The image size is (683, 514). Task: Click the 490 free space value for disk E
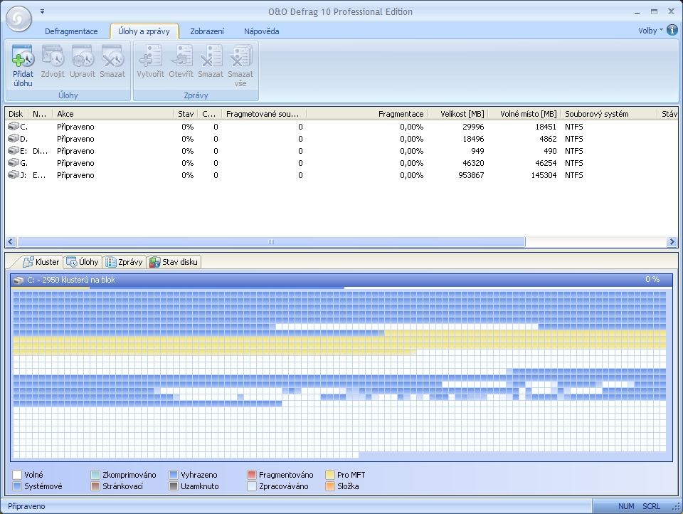[550, 151]
